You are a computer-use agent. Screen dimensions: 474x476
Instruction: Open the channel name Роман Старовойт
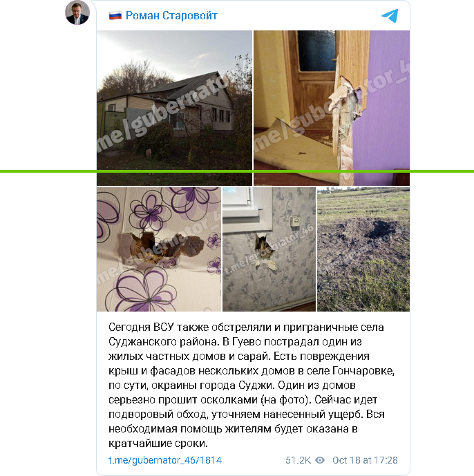(171, 15)
